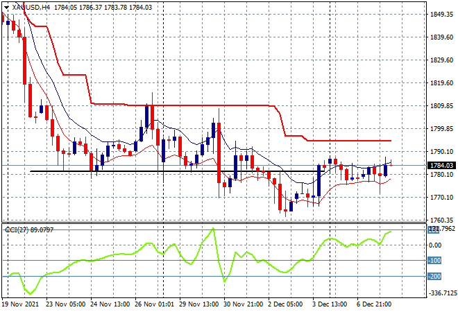Click the XAUUSD,H4 chart title text
Viewport: 458px width, 312px height.
point(31,8)
